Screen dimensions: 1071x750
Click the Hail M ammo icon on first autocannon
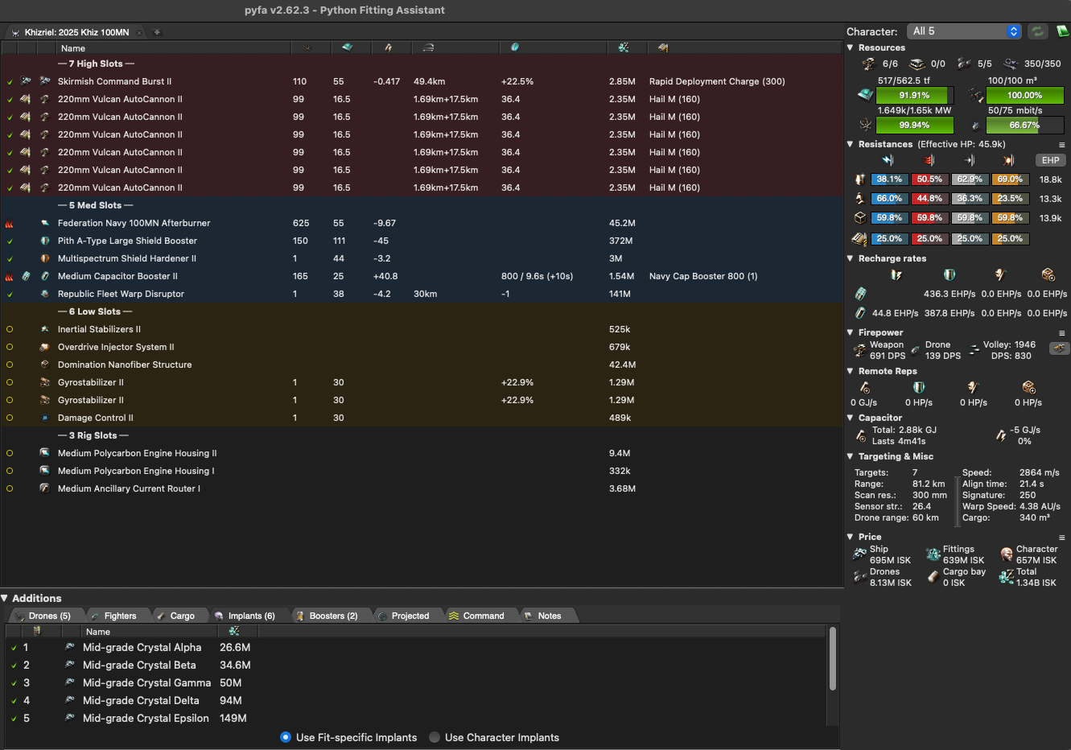click(26, 99)
